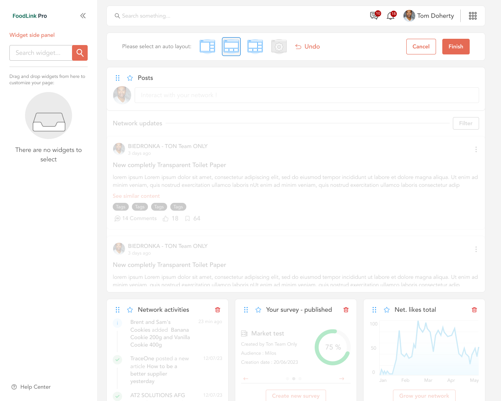Open the messages icon with badge 10
The width and height of the screenshot is (501, 401).
pos(375,16)
